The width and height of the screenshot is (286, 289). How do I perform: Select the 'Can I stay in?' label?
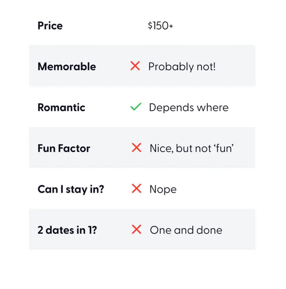pos(71,189)
